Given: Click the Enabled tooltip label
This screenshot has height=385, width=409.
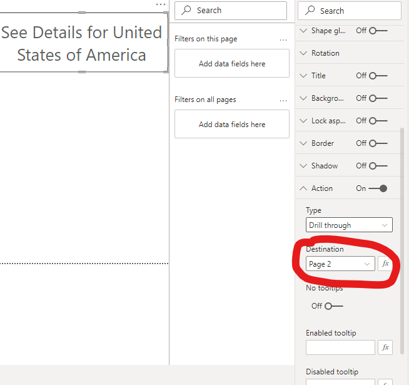Looking at the screenshot, I should coord(331,333).
